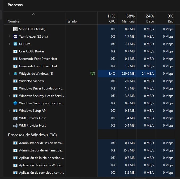Click the 1,7 MB TeamViewer memory value
Viewport: 180px width, 179px height.
click(x=130, y=37)
